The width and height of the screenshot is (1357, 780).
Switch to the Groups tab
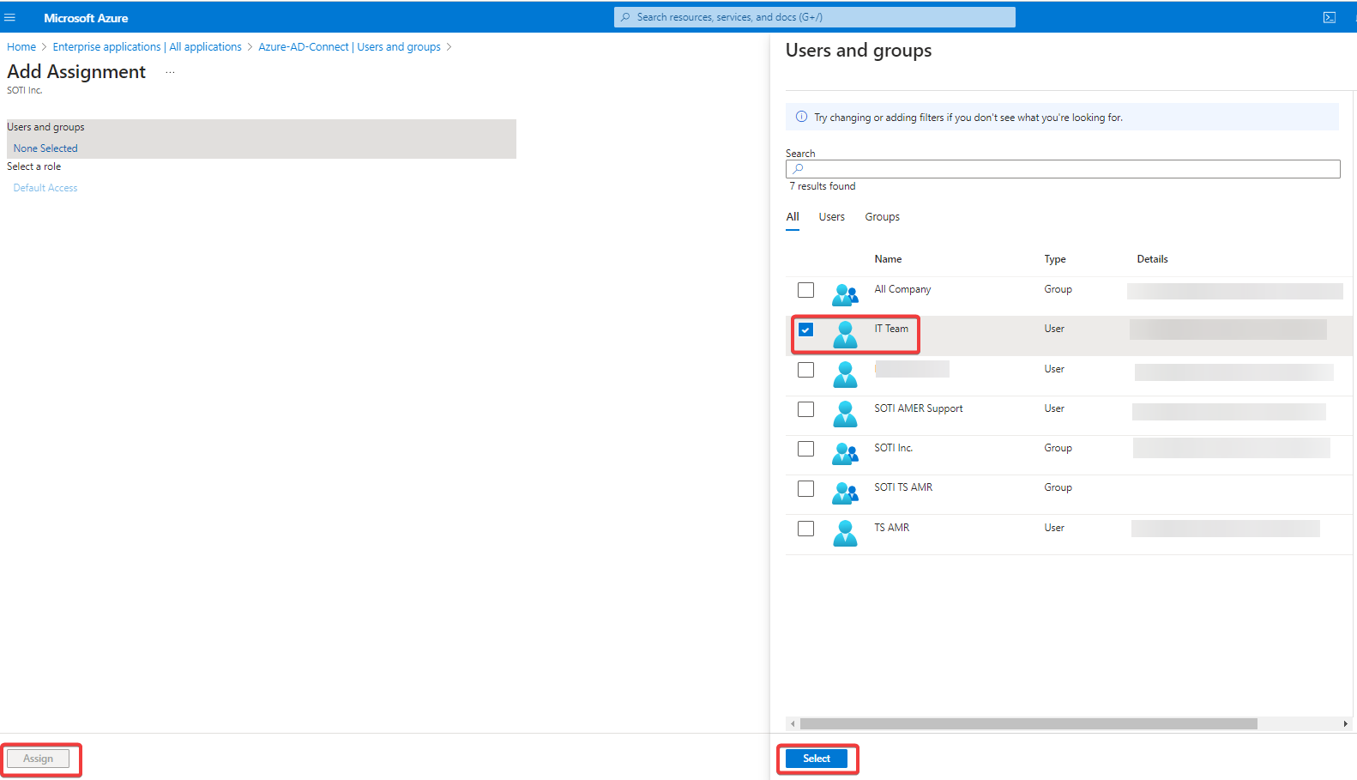point(882,217)
